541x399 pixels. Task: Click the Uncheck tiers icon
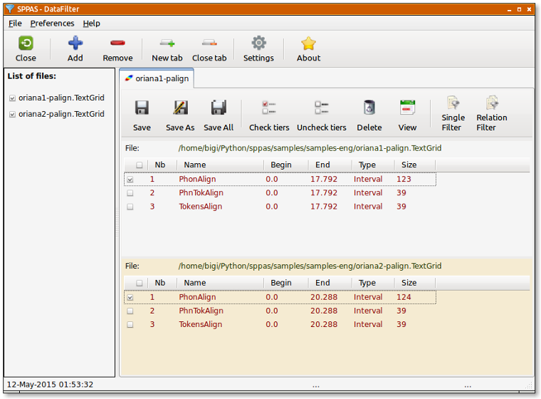click(x=322, y=108)
